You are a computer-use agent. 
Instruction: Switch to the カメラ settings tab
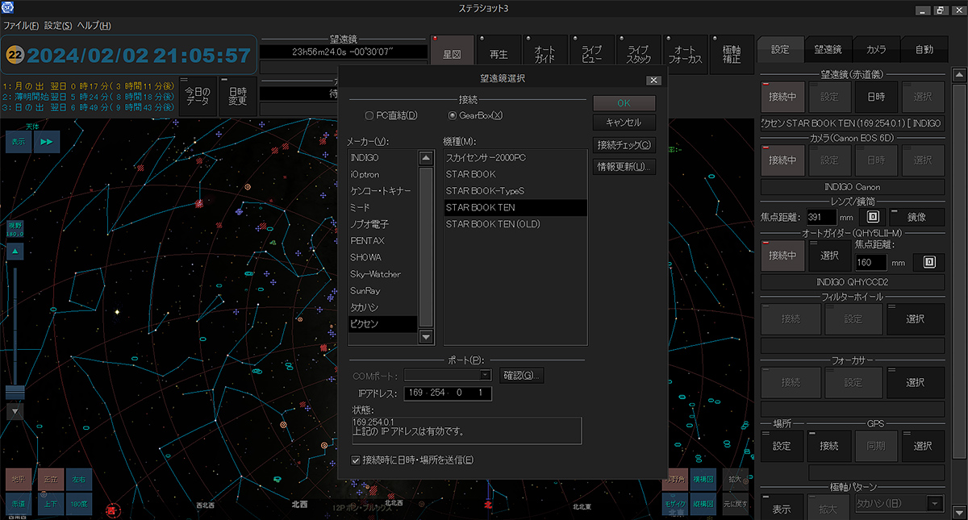[877, 49]
